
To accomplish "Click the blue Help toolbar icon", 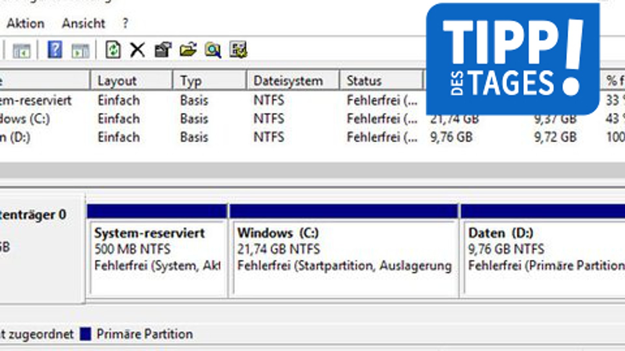I will point(55,50).
